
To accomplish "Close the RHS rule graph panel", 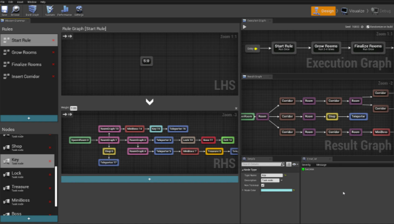I will pos(236,108).
